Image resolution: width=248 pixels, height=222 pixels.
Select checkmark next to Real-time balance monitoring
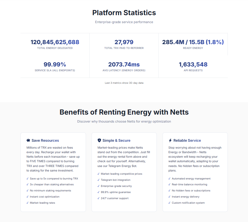170,185
